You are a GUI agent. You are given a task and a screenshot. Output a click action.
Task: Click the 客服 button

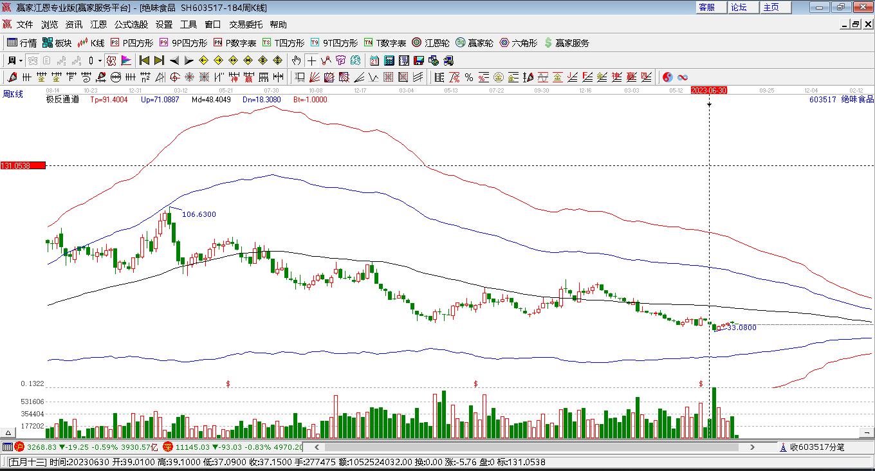(706, 7)
